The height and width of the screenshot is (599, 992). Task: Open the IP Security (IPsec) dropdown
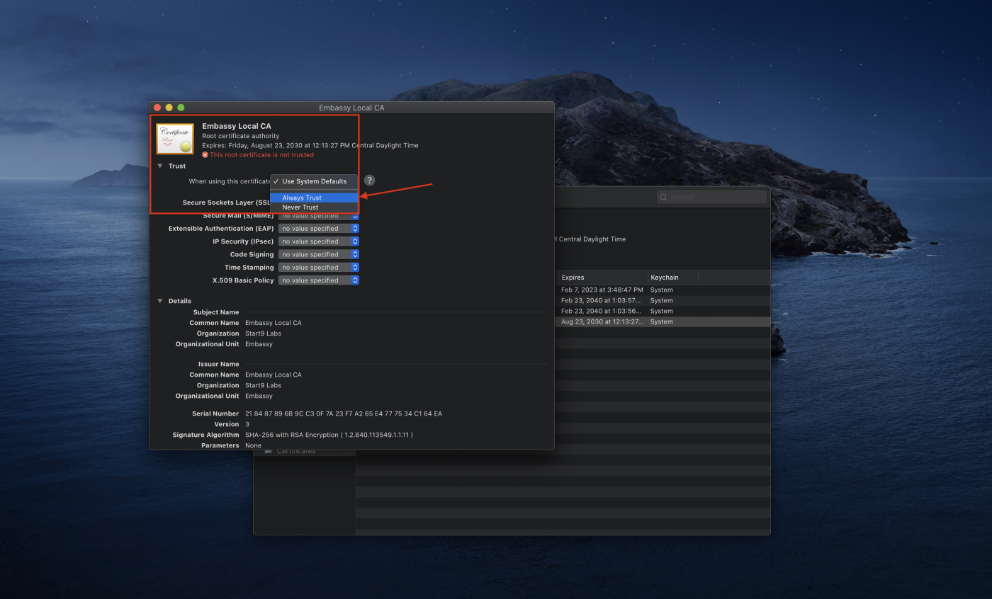pyautogui.click(x=318, y=241)
